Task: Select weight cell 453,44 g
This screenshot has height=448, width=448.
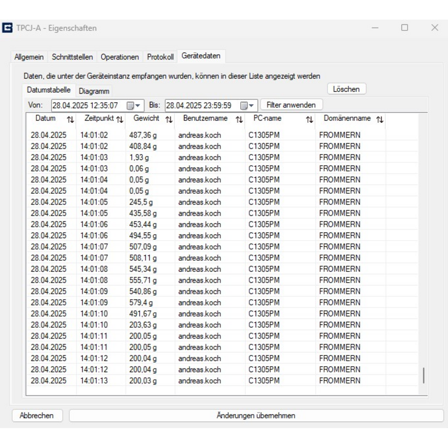Action: [x=143, y=224]
